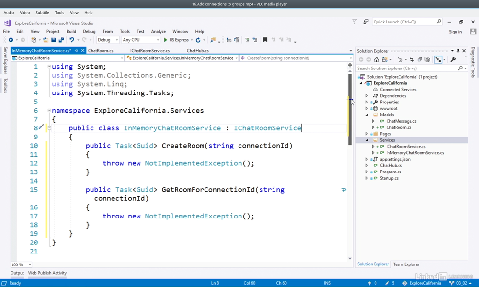Click the Home icon in Solution Explorer
The height and width of the screenshot is (287, 479).
[376, 59]
